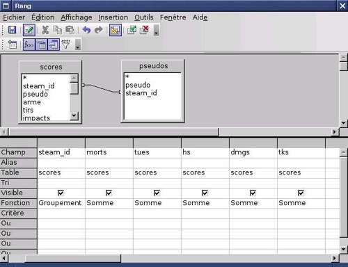This screenshot has width=348, height=267.
Task: Clear the query with red X icon
Action: [144, 30]
